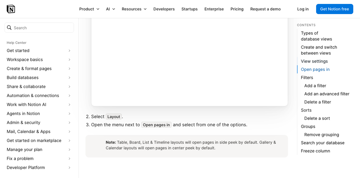Open the Product dropdown menu
Screen dimensions: 360x178
(89, 9)
